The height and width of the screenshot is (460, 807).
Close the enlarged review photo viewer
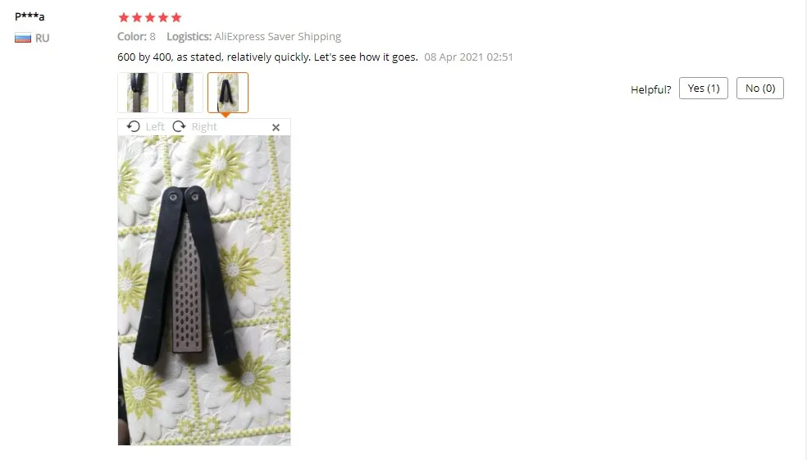[x=276, y=127]
